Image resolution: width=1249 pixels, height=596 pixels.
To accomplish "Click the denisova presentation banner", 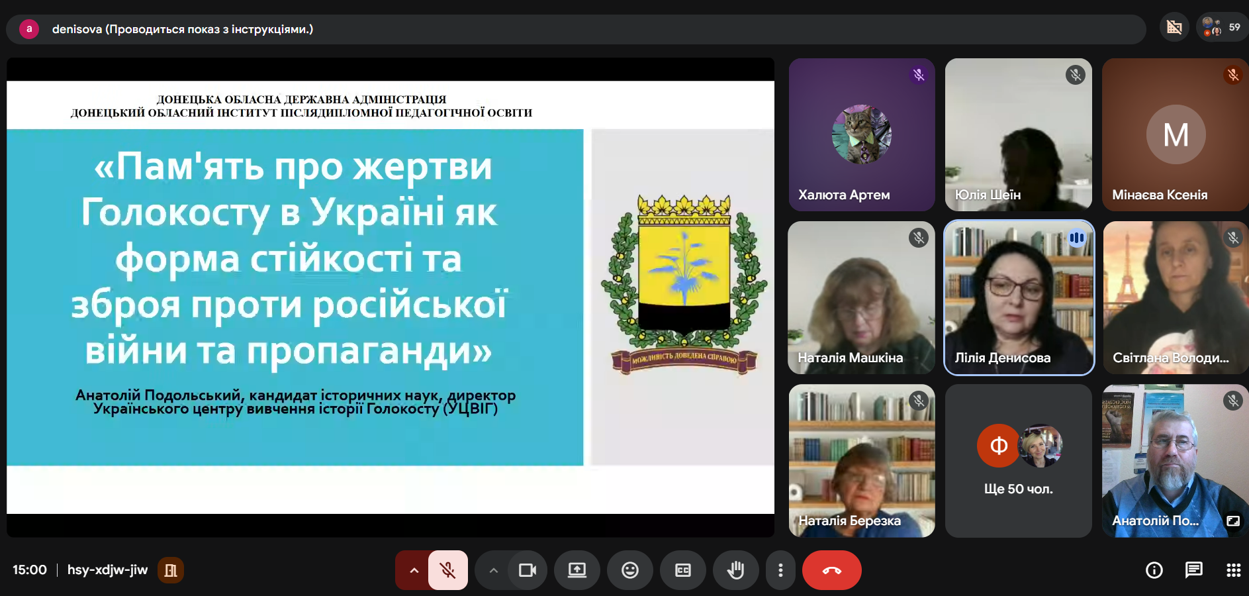I will coord(182,29).
